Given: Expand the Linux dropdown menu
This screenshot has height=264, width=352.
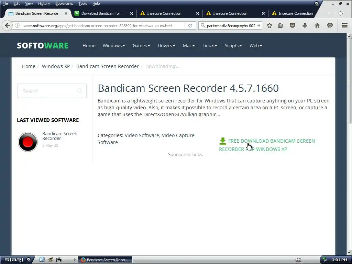Looking at the screenshot, I should pos(210,46).
